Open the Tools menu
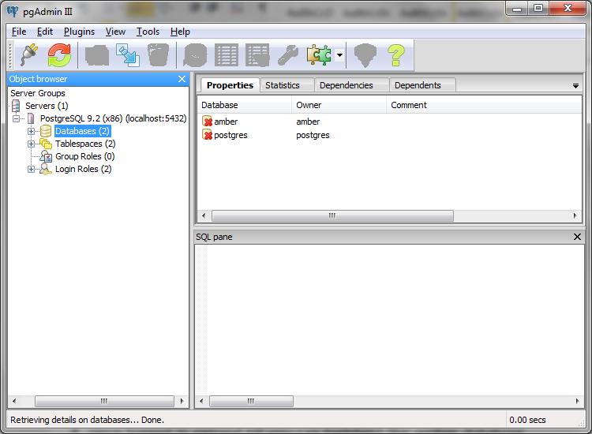 [148, 32]
